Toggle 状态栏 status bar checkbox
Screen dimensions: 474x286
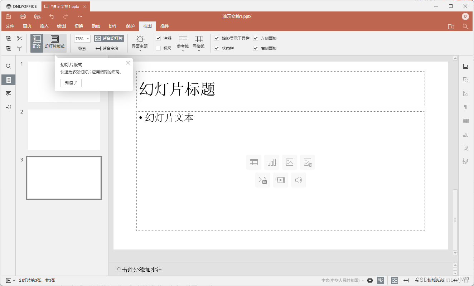(217, 48)
